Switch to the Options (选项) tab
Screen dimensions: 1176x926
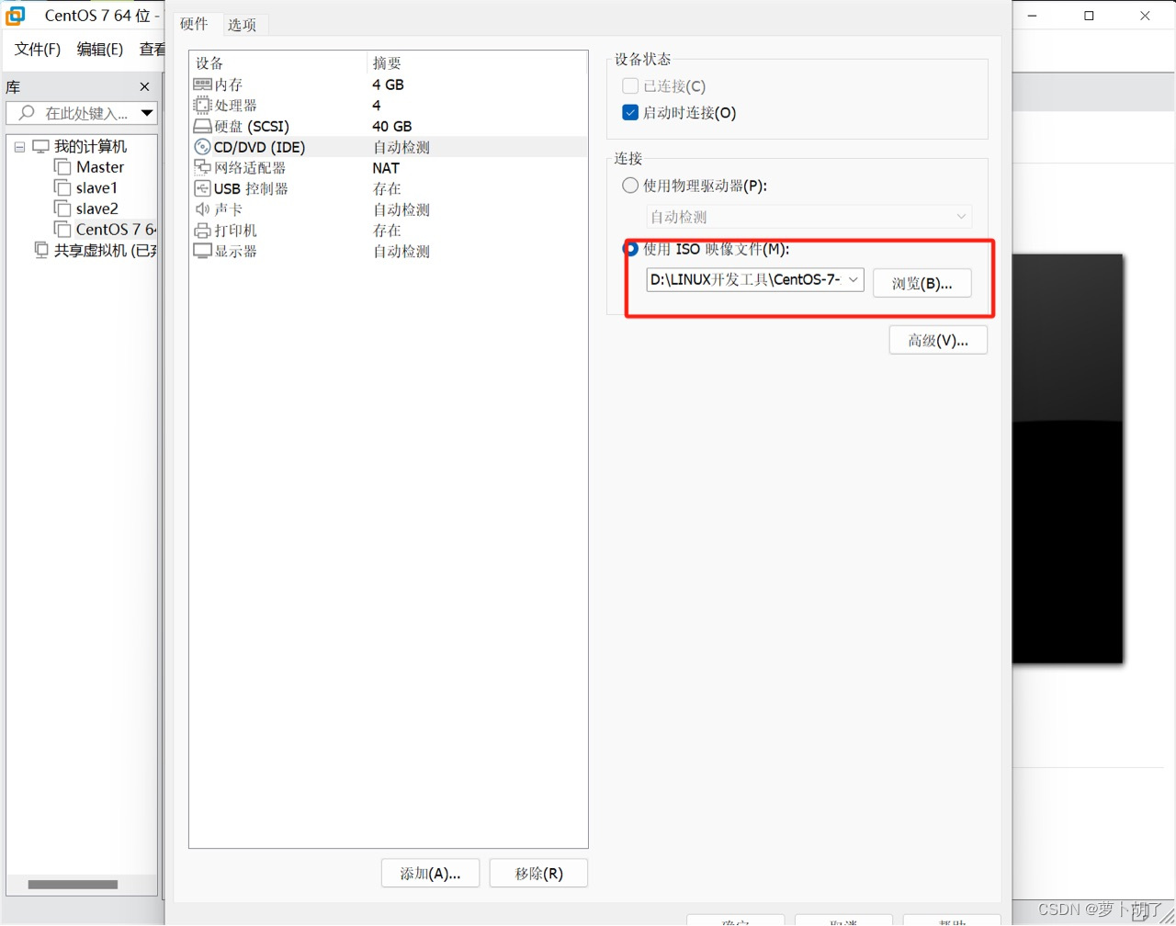click(x=243, y=25)
